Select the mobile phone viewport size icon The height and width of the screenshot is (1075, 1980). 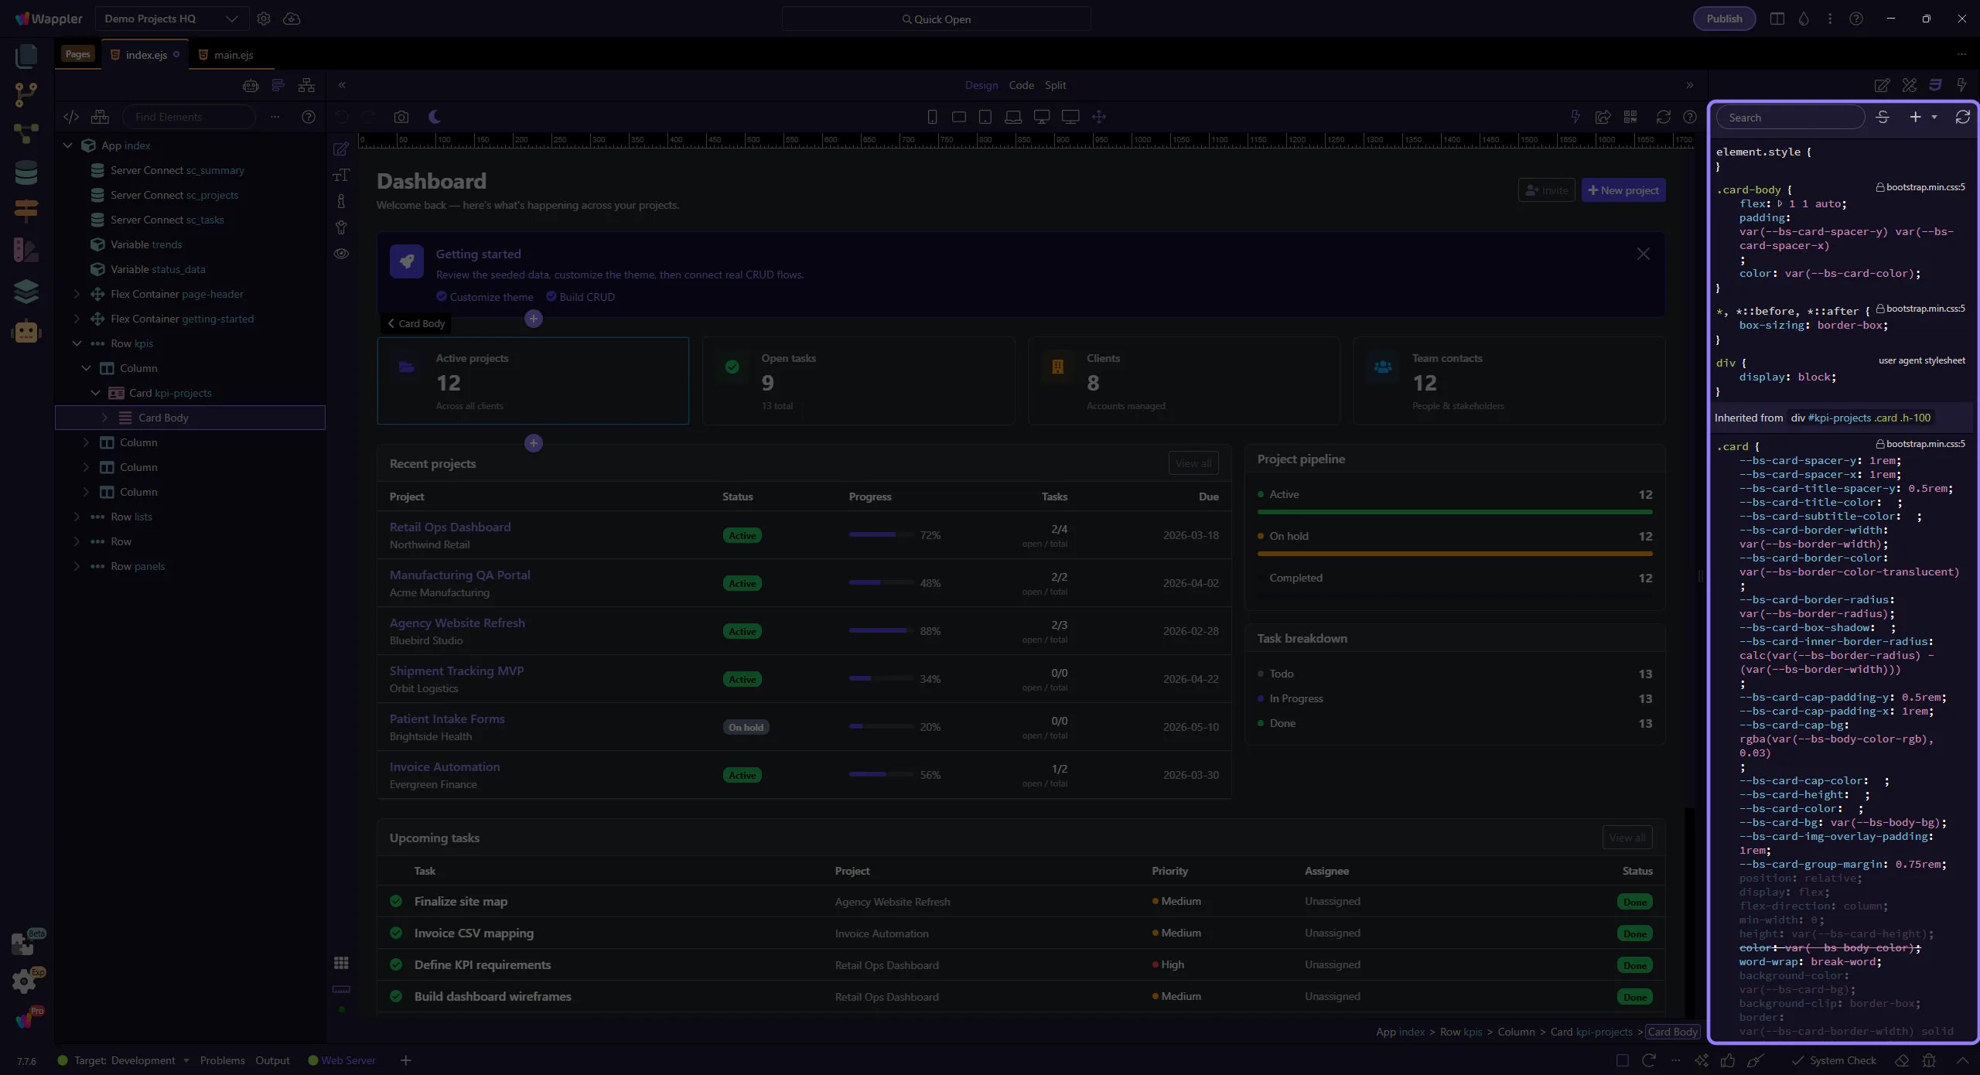[x=932, y=117]
